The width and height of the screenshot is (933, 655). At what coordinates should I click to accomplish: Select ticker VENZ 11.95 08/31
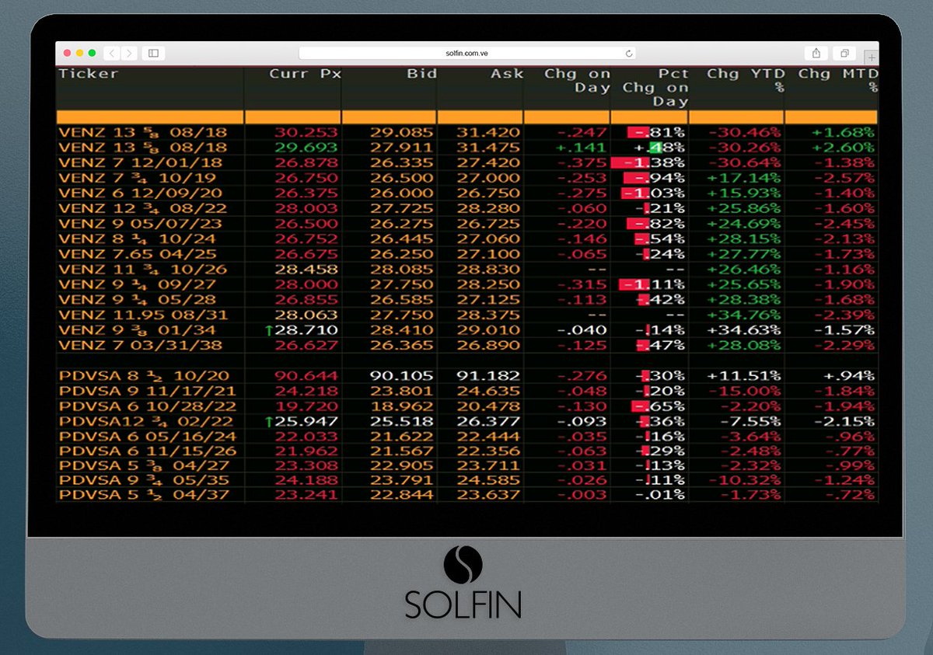(145, 315)
